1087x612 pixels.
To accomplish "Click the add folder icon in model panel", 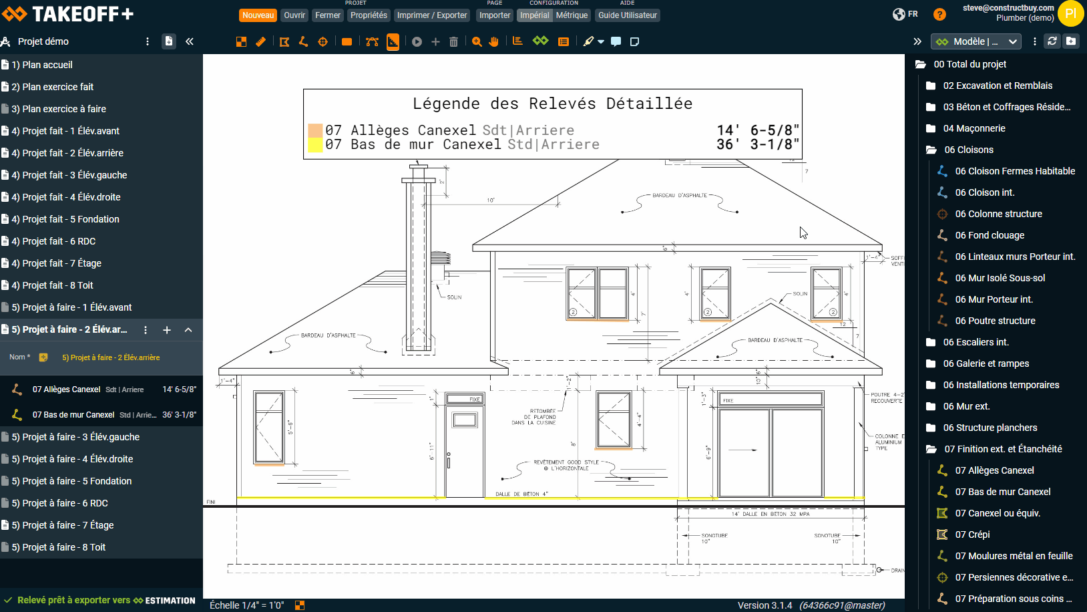I will pyautogui.click(x=1071, y=41).
